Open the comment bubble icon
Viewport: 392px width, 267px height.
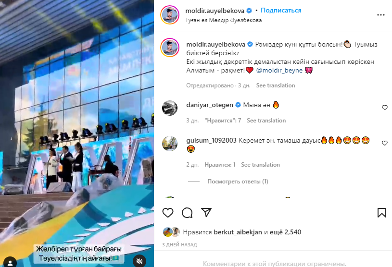[x=187, y=213]
